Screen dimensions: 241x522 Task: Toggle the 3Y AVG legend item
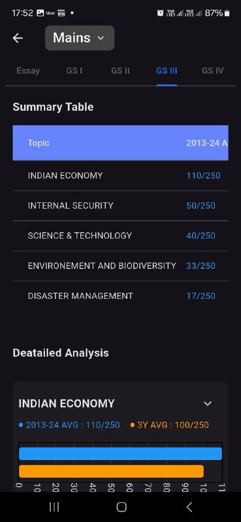170,425
